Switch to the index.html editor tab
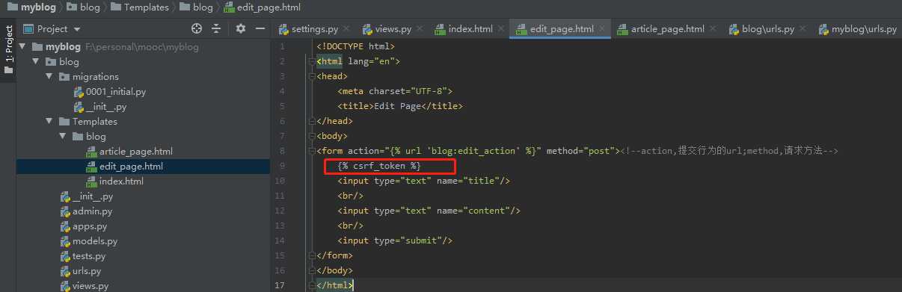The width and height of the screenshot is (902, 292). (x=470, y=29)
